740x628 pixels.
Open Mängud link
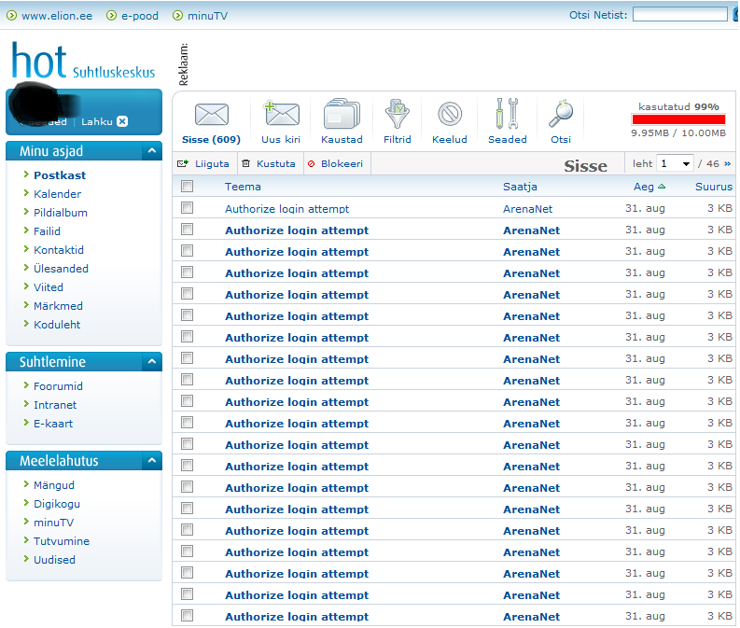pyautogui.click(x=54, y=485)
